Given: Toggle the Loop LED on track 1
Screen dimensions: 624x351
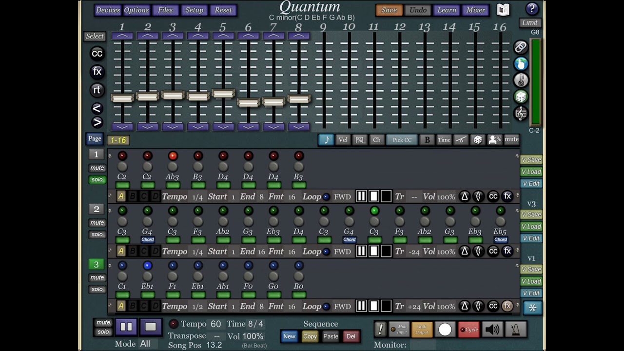Looking at the screenshot, I should pos(326,197).
